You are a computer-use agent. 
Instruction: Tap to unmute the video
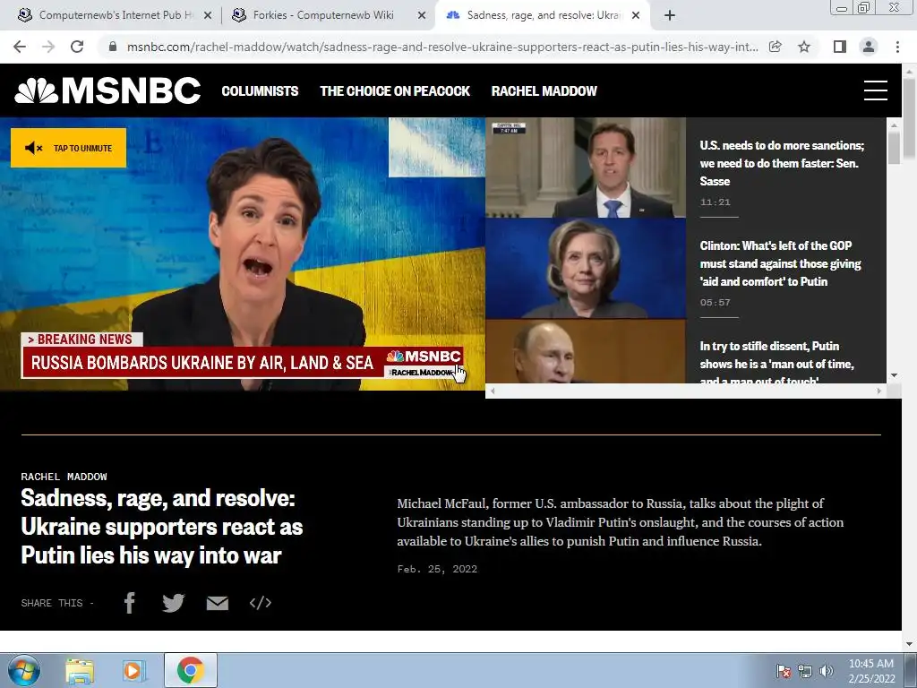click(x=68, y=148)
